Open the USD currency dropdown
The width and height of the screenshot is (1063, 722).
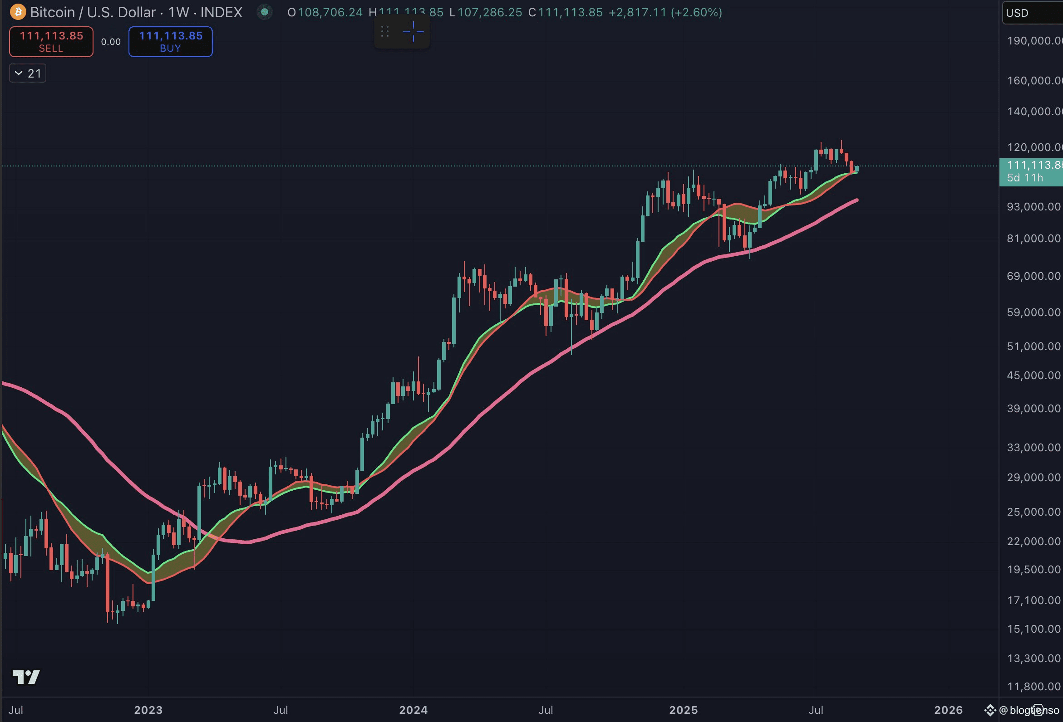1033,13
